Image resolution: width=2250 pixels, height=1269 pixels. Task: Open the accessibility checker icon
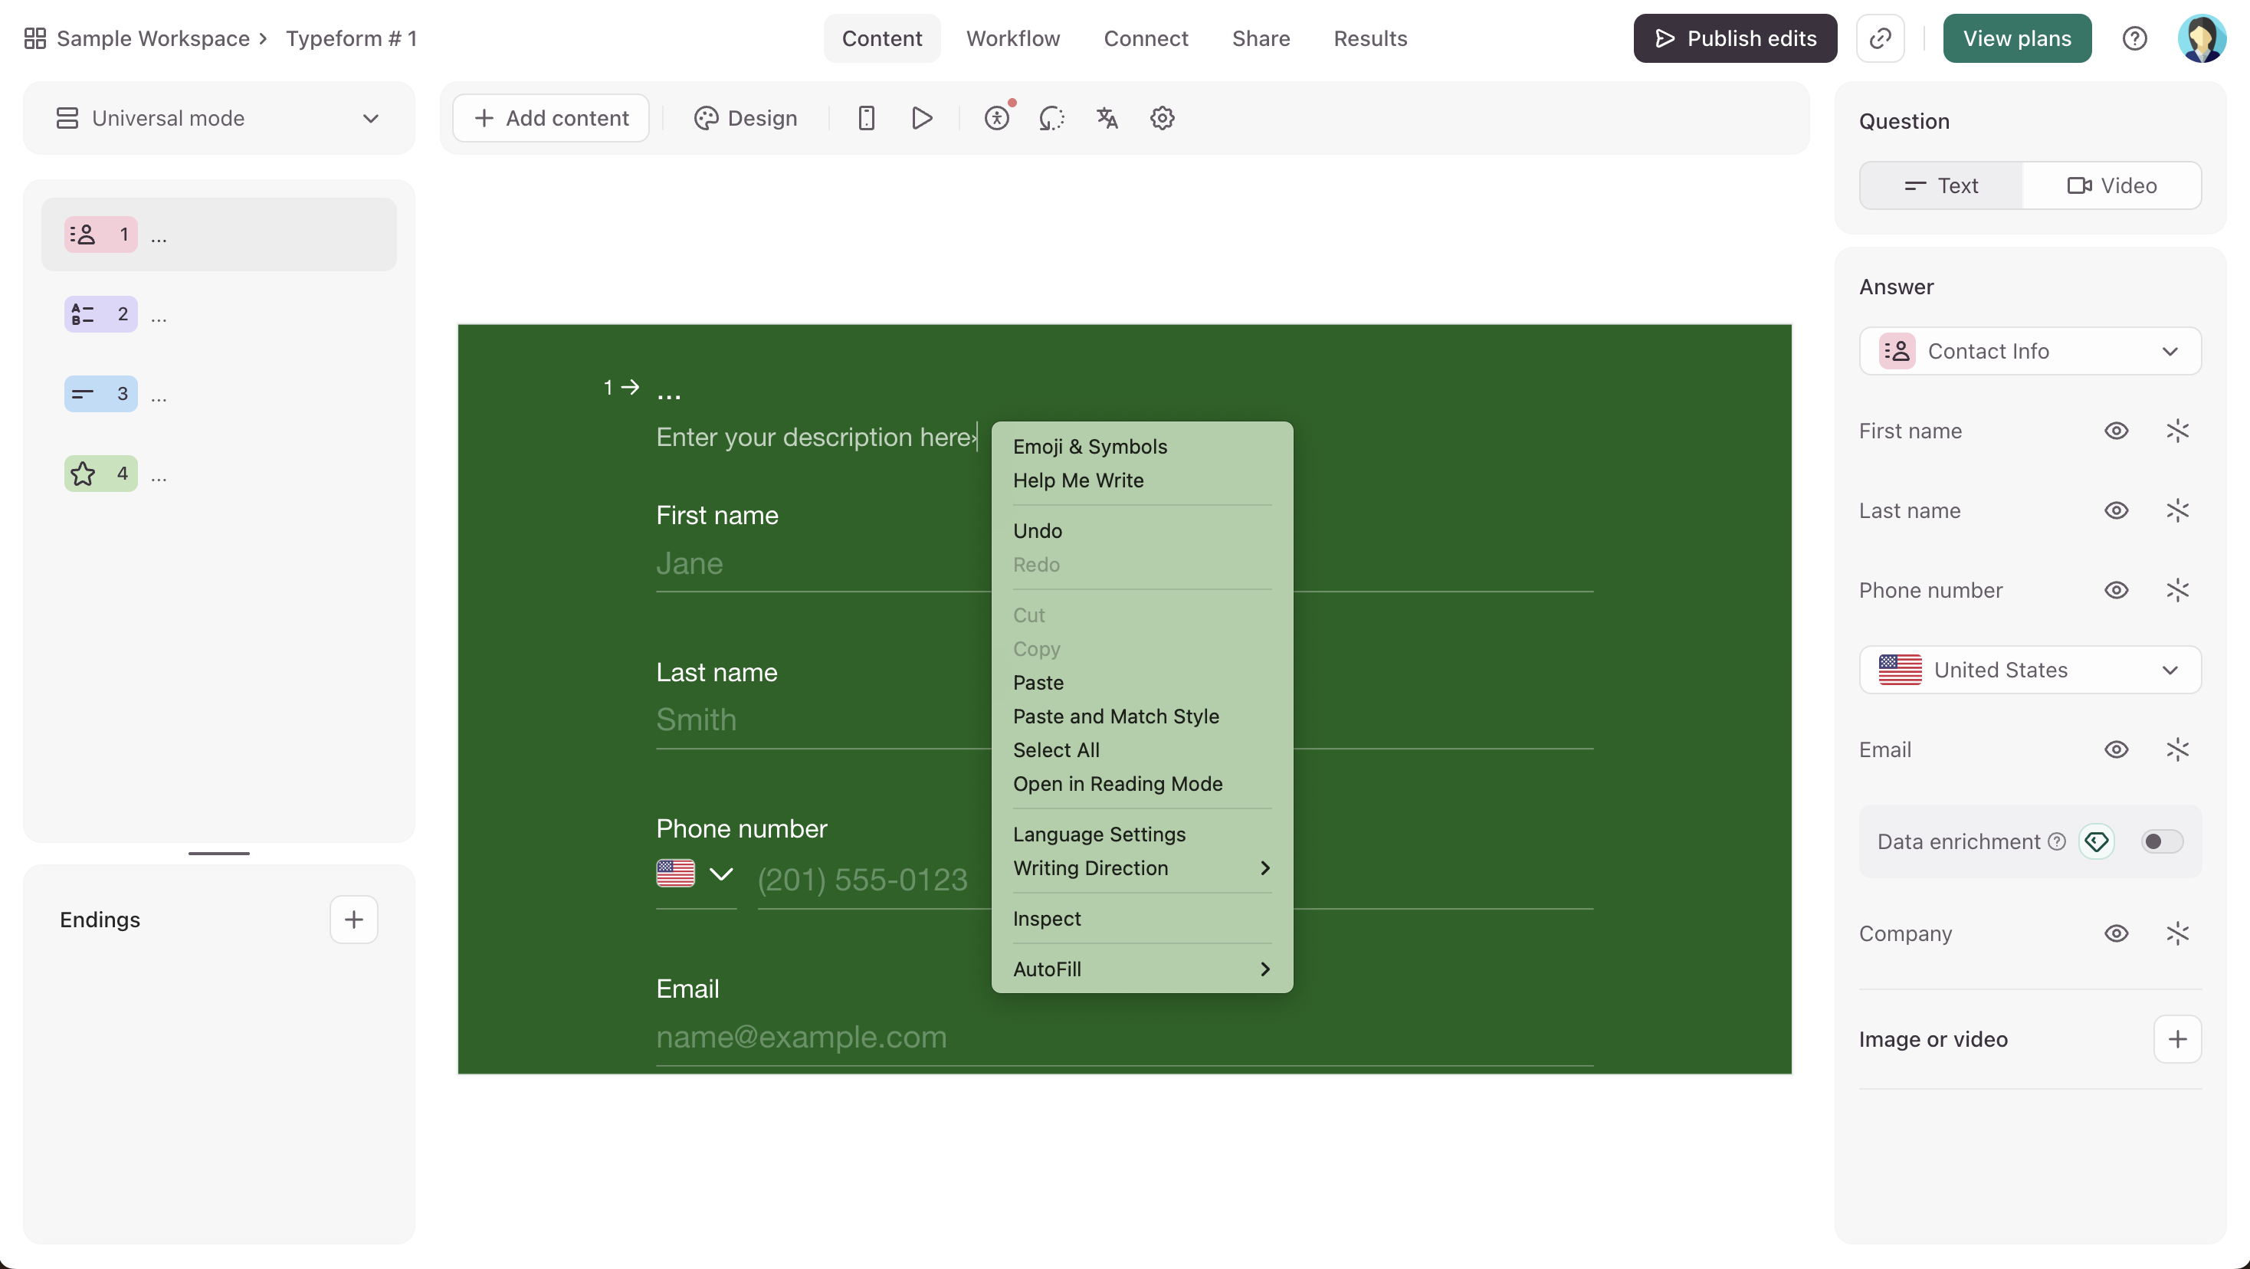pos(996,118)
